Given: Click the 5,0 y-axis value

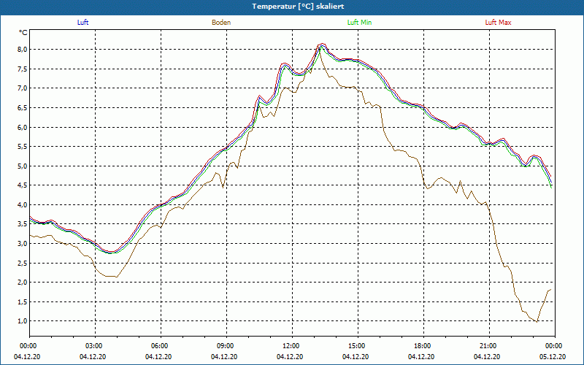Looking at the screenshot, I should (23, 166).
